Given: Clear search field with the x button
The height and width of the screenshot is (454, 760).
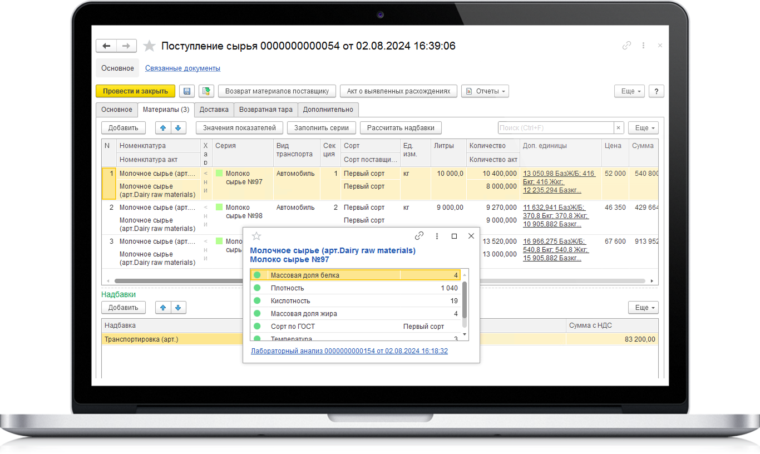Looking at the screenshot, I should [618, 128].
